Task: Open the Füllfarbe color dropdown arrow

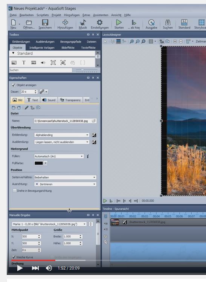Action: coord(46,163)
